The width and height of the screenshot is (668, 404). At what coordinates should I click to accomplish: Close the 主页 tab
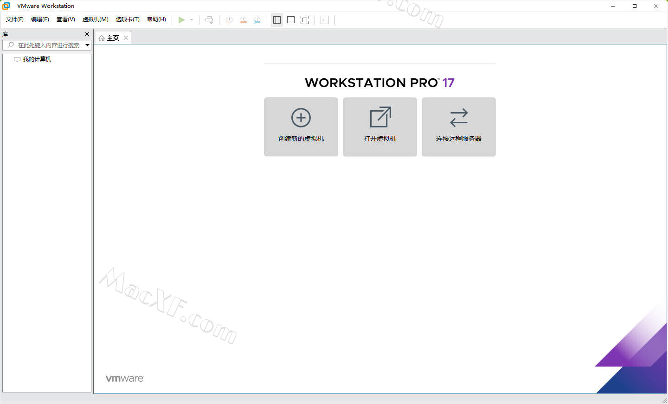coord(126,38)
